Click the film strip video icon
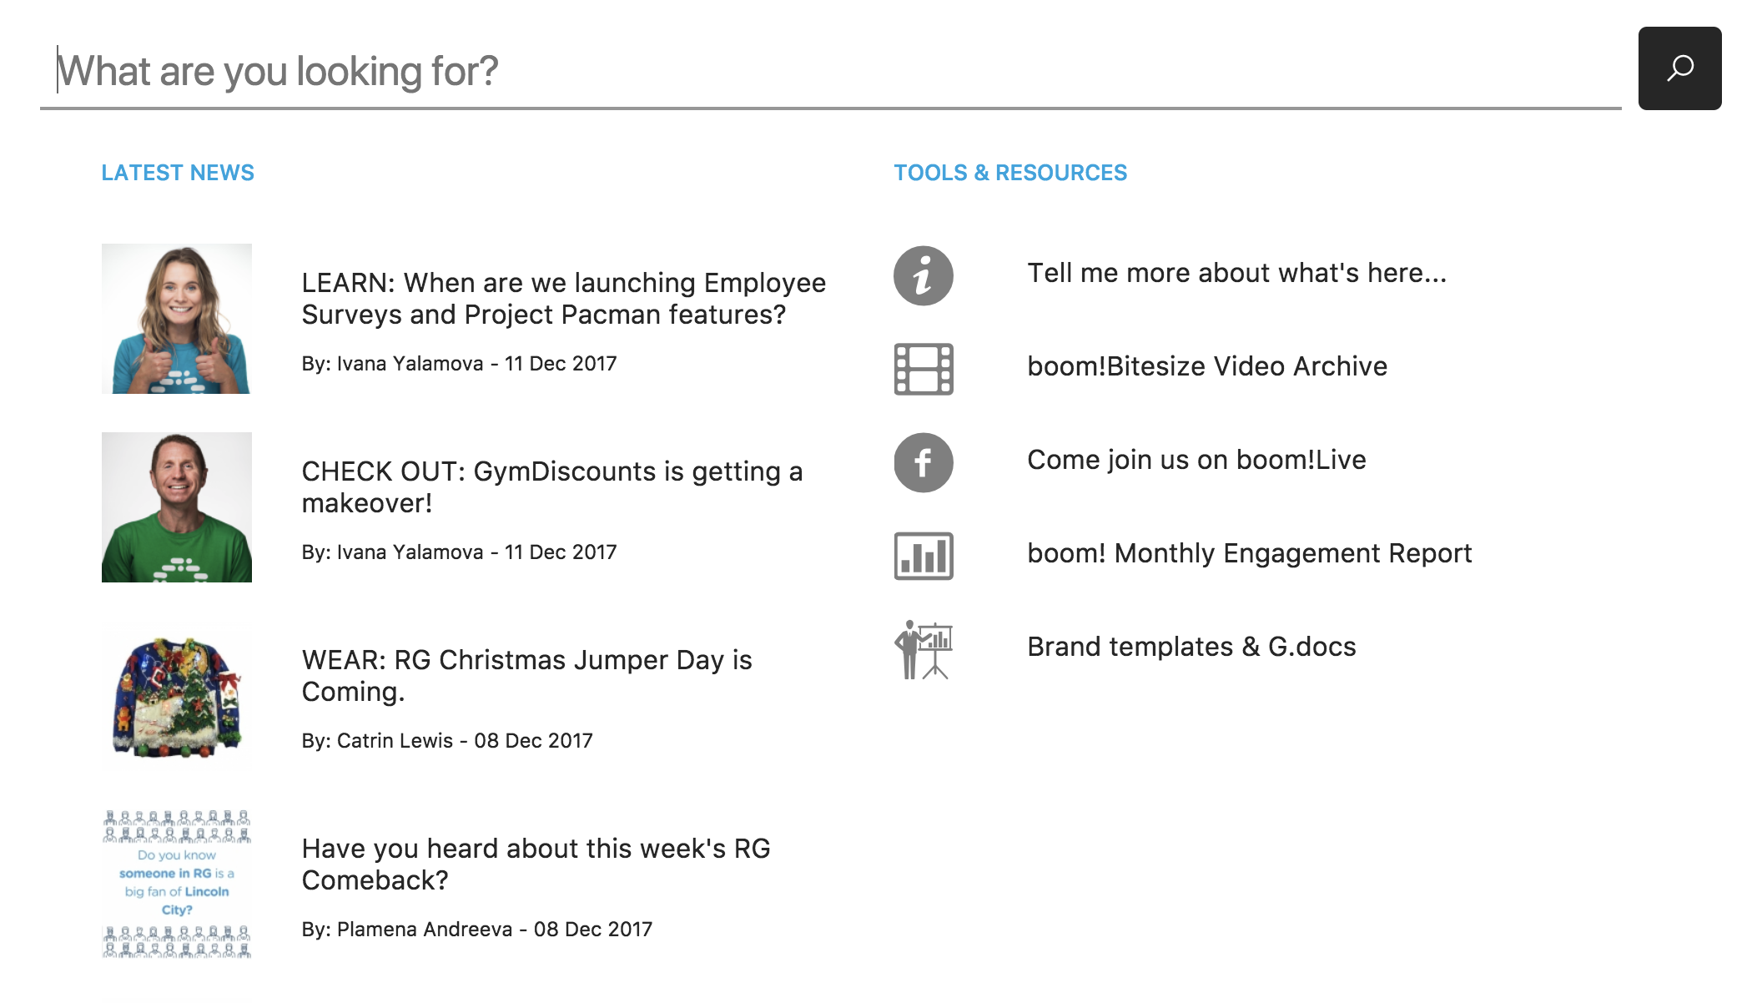Screen dimensions: 1762x1003 (924, 369)
